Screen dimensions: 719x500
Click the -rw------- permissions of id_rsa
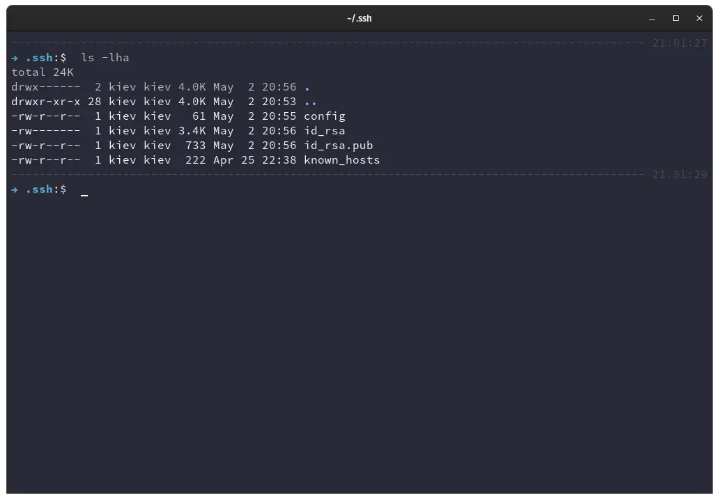[x=45, y=131]
